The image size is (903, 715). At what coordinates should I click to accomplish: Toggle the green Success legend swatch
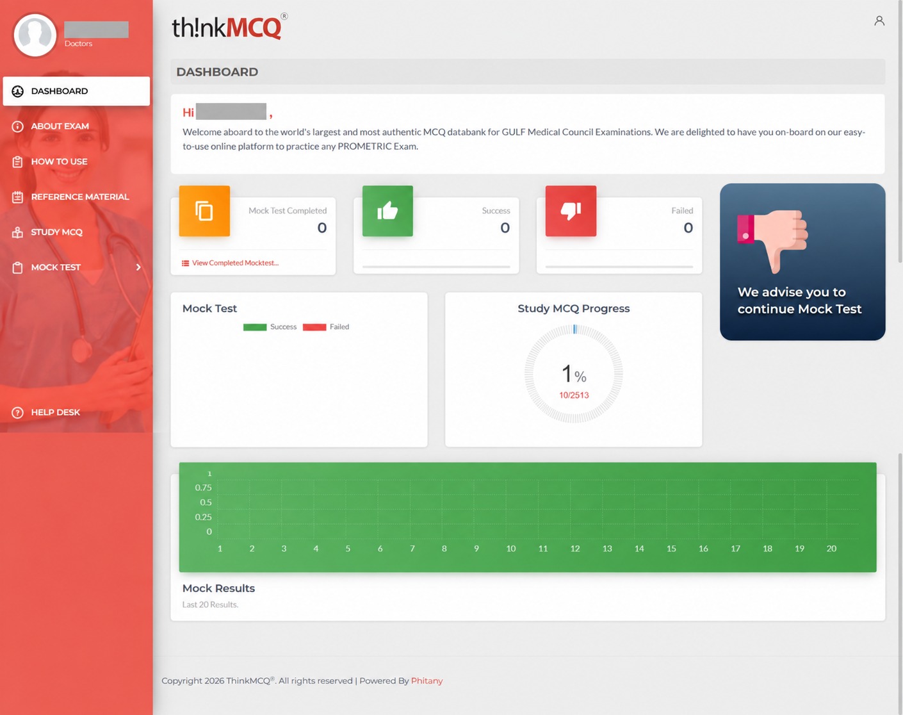click(255, 327)
